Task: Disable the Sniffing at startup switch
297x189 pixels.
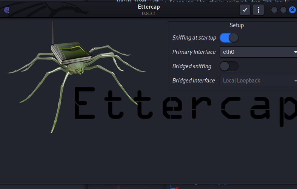Action: click(229, 38)
